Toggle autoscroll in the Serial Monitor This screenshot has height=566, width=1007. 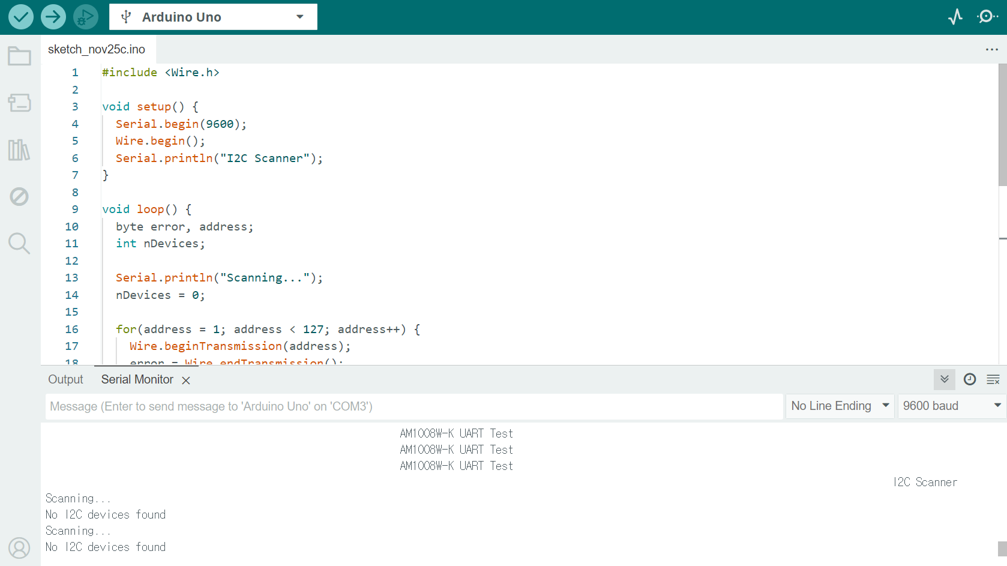tap(944, 379)
